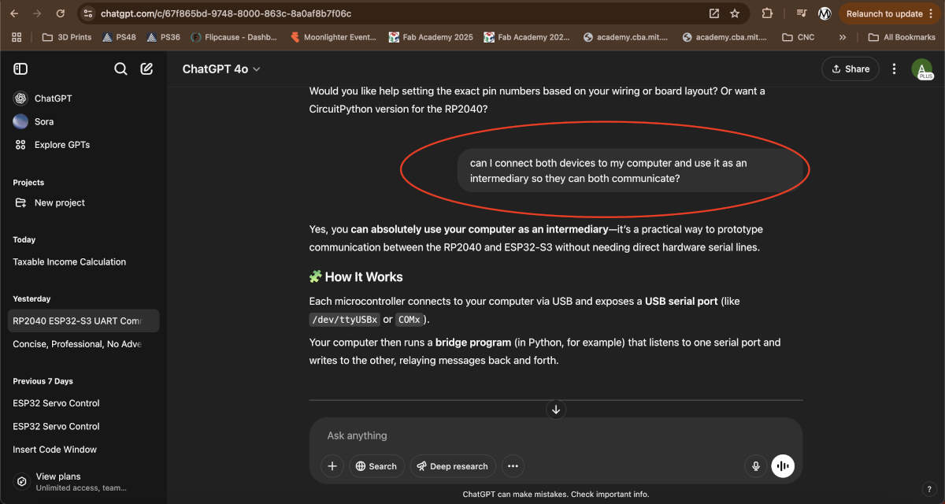Click the Relaunch to update button
Screen dimensions: 945x504
[x=889, y=13]
